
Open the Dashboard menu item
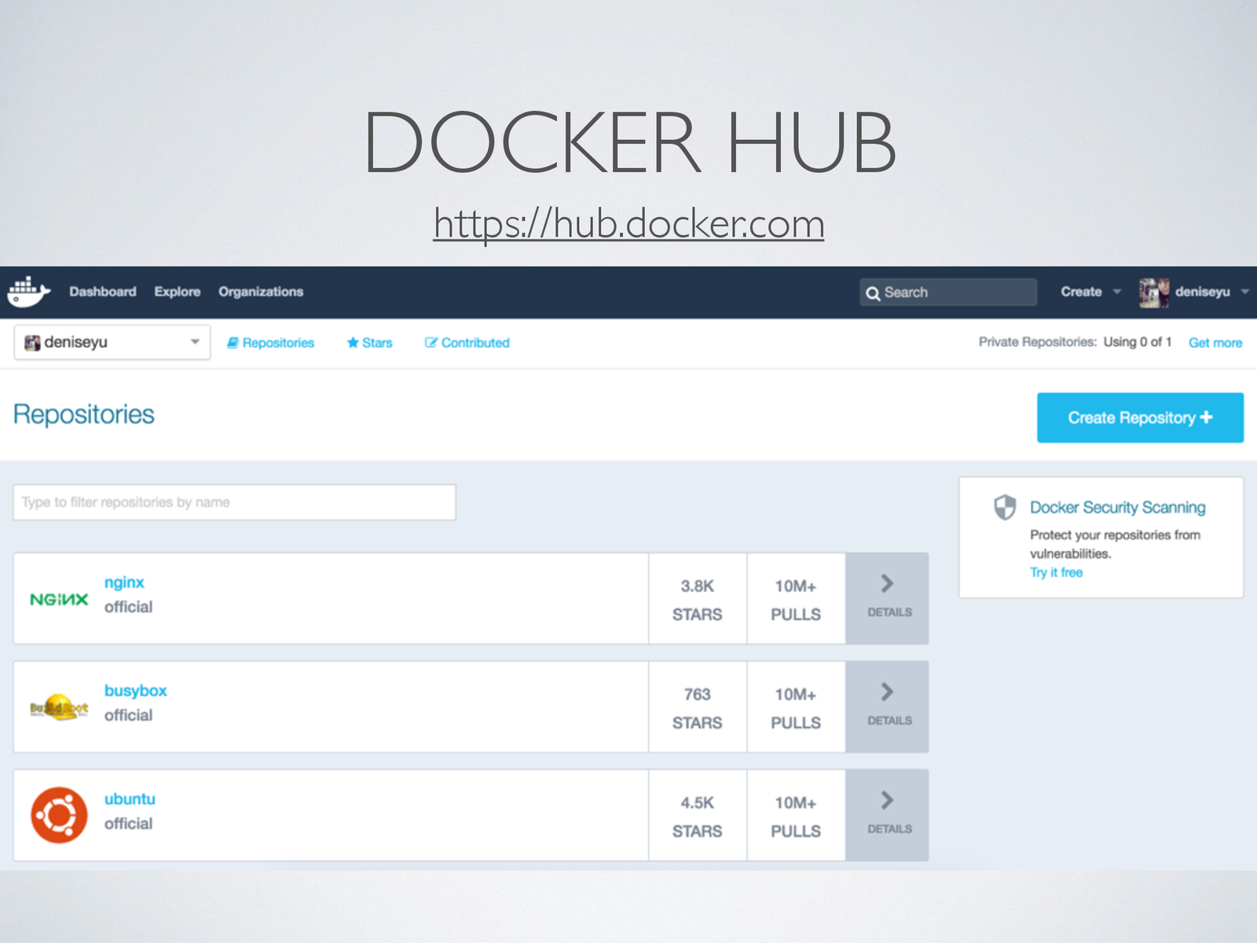point(102,292)
